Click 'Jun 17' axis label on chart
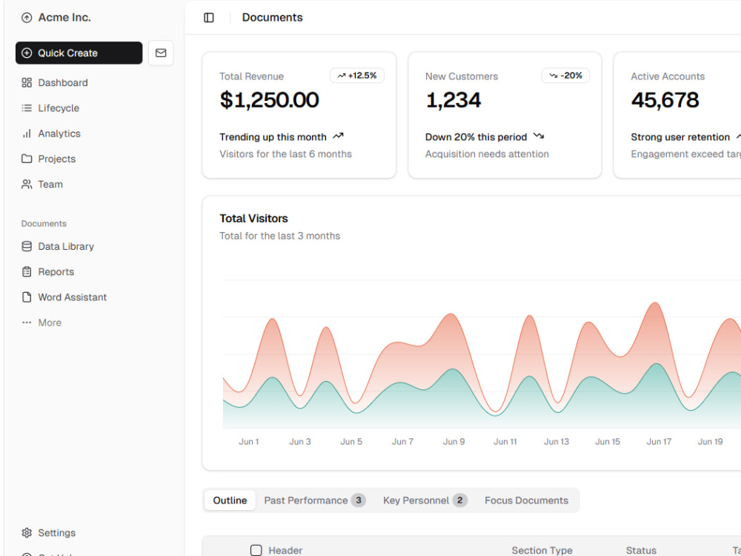The image size is (741, 556). 659,442
